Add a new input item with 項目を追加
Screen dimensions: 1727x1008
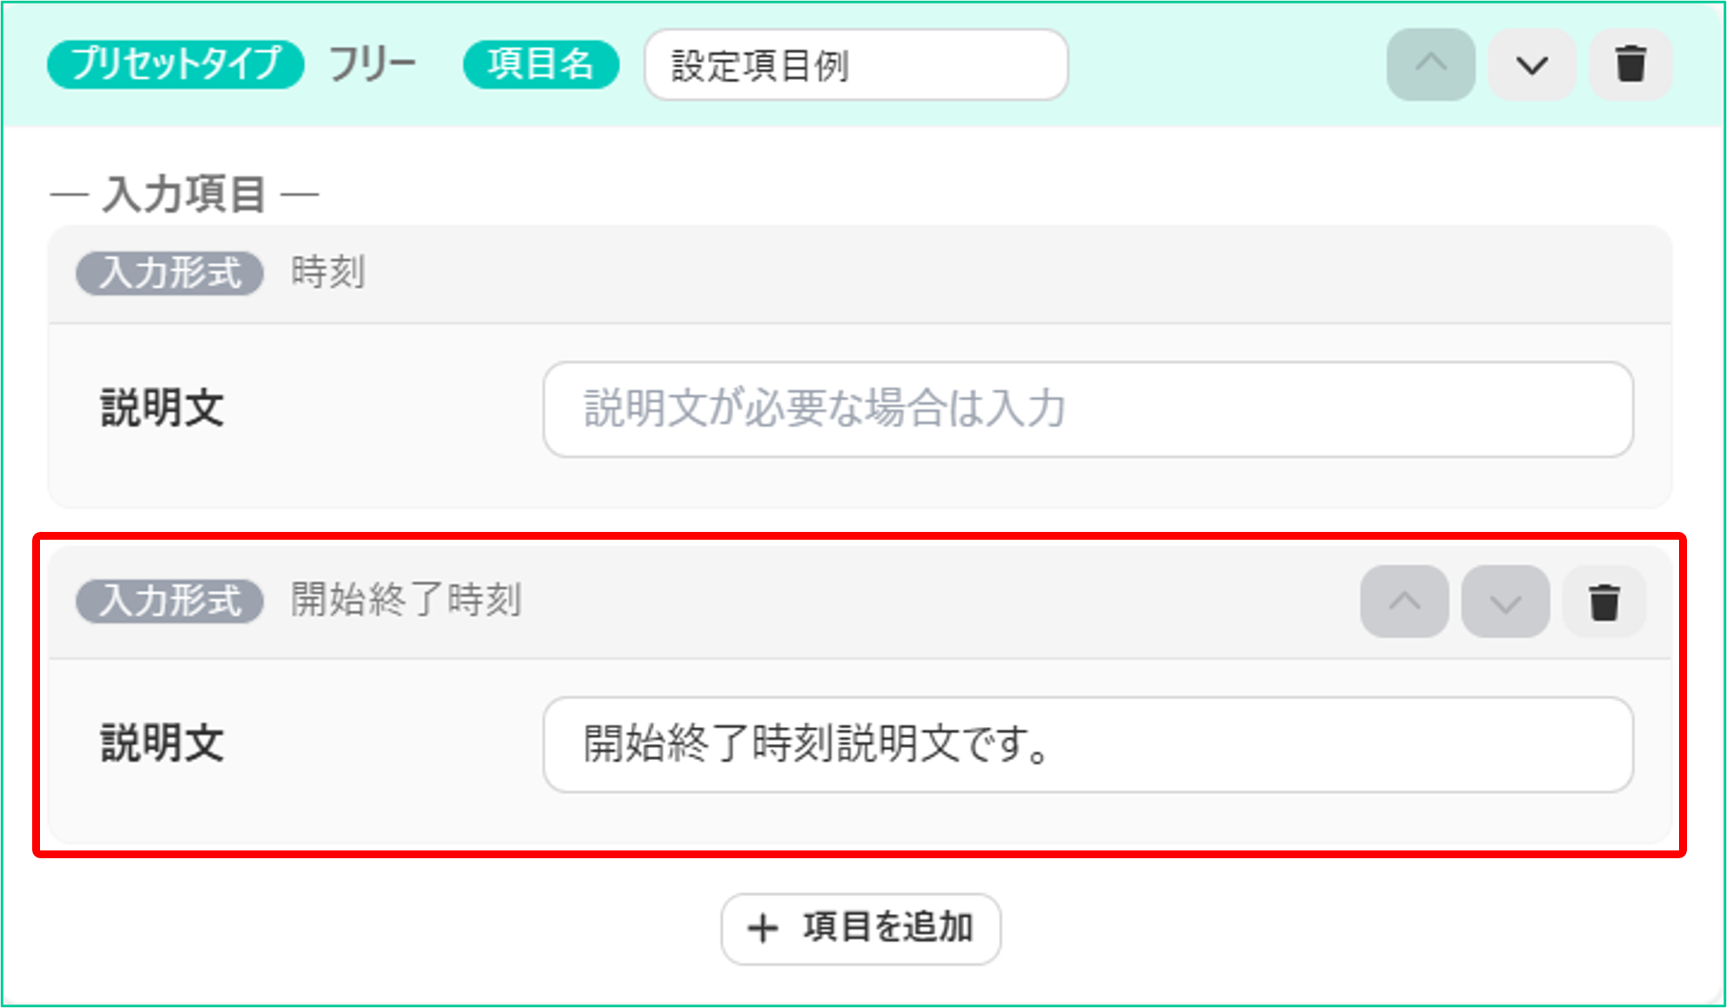coord(860,929)
